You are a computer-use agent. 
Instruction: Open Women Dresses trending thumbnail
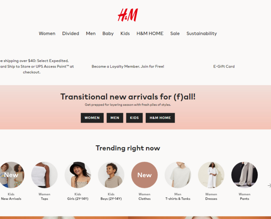[211, 175]
